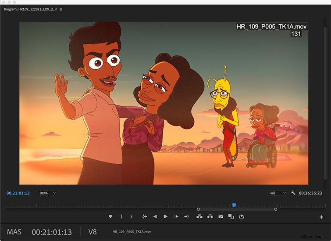Open Button Editor with plus icon
The height and width of the screenshot is (241, 331).
coord(321,217)
